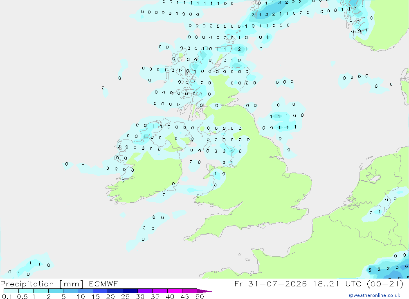Click the legend label '25'

point(125,297)
